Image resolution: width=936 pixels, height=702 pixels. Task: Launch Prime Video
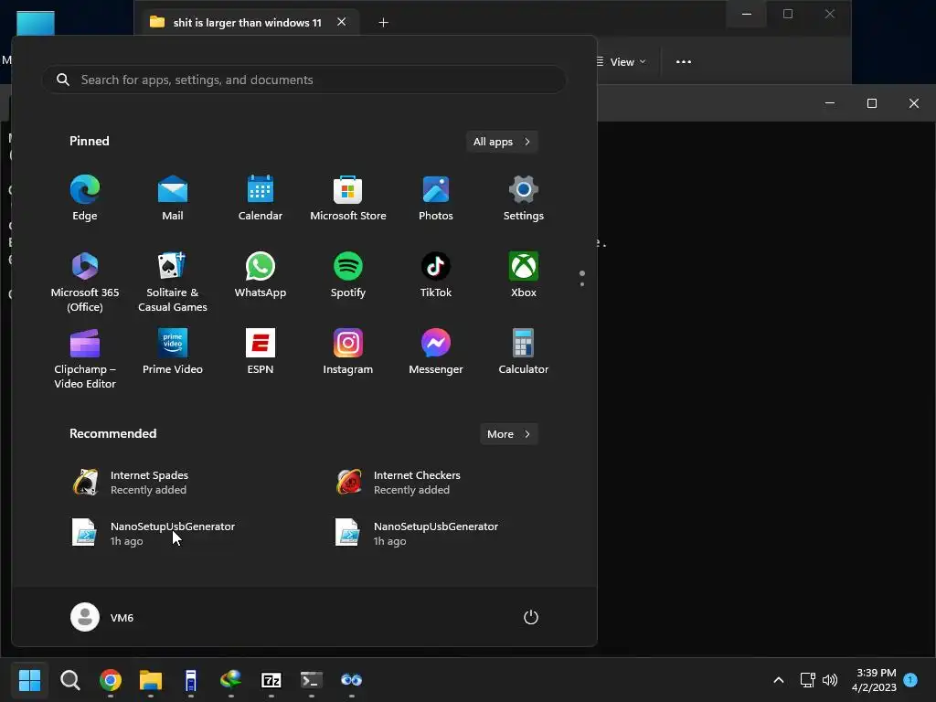(x=173, y=352)
